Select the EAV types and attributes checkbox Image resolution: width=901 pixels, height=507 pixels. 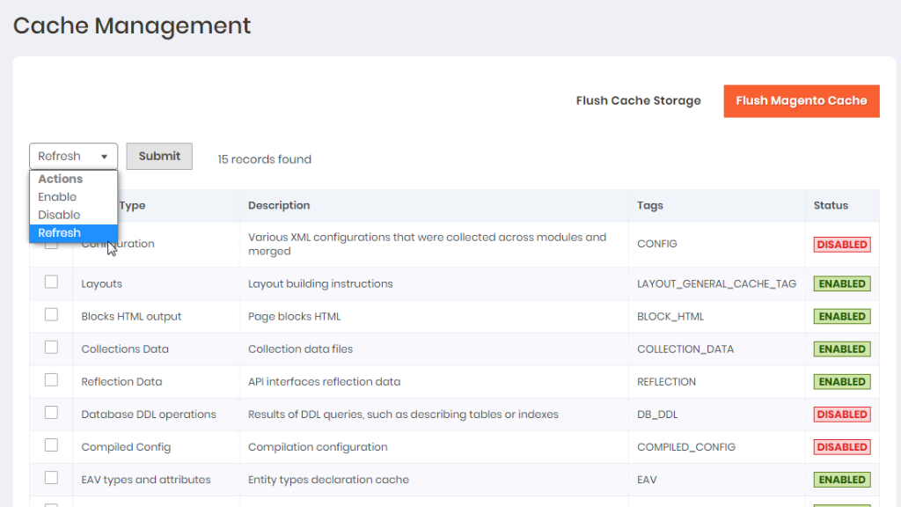click(x=51, y=478)
